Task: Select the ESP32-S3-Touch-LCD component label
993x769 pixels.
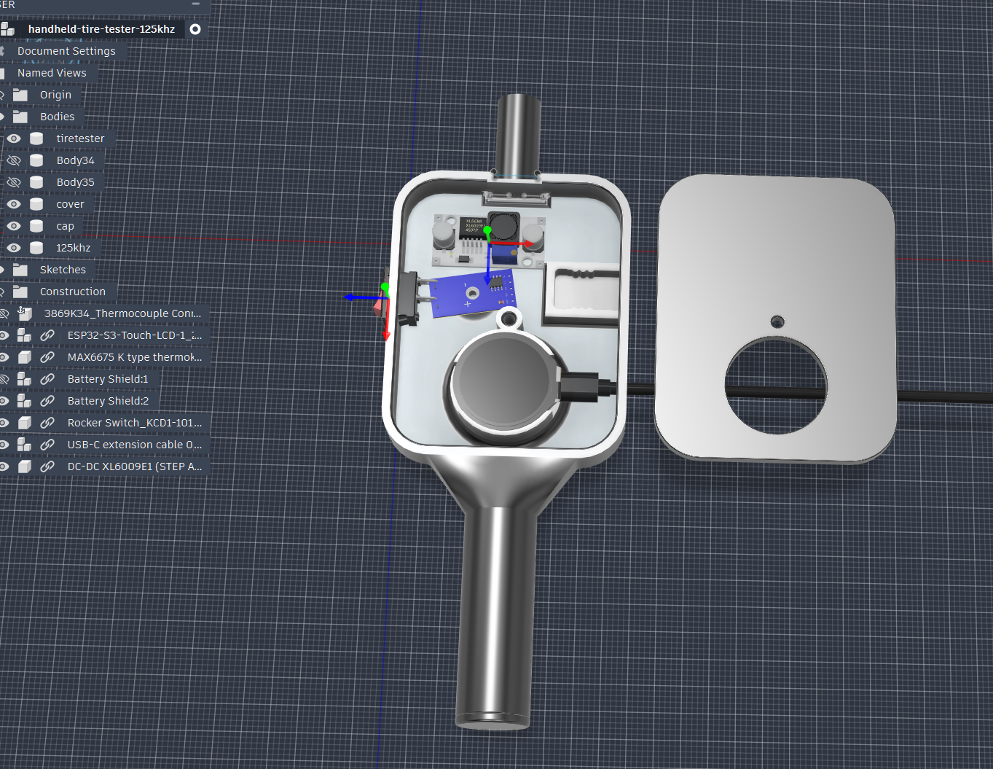Action: point(135,335)
